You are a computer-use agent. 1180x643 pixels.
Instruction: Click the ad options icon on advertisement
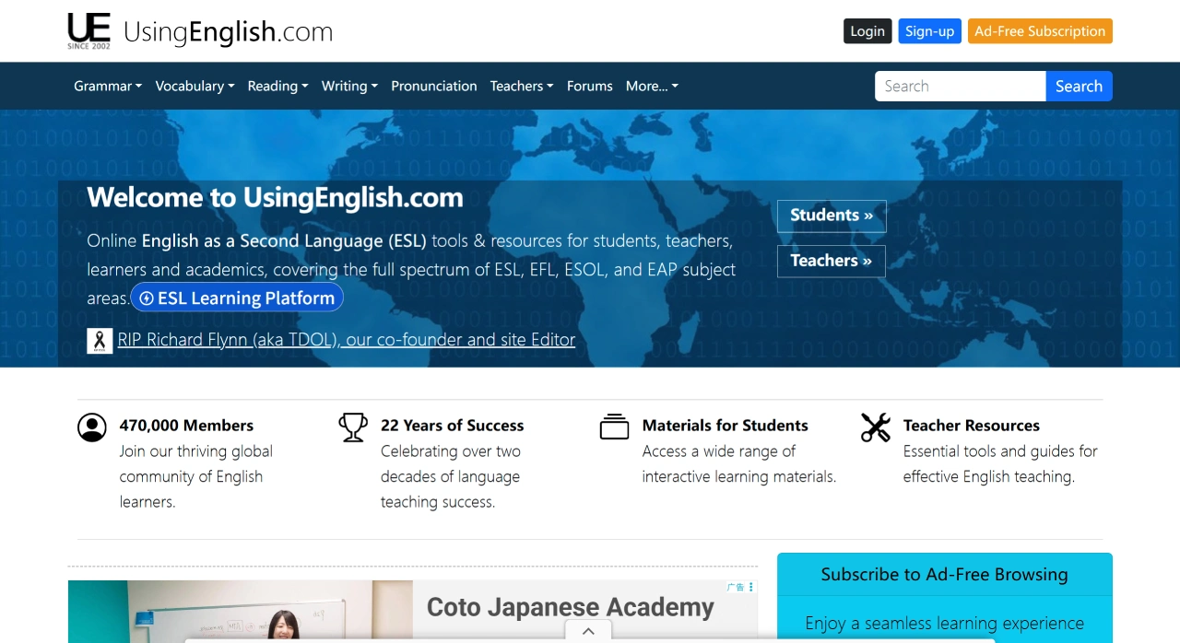tap(751, 587)
